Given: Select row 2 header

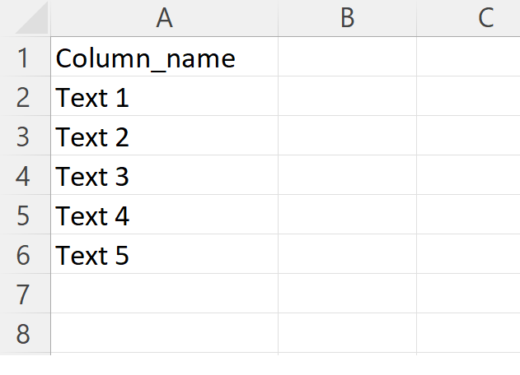Looking at the screenshot, I should point(23,98).
